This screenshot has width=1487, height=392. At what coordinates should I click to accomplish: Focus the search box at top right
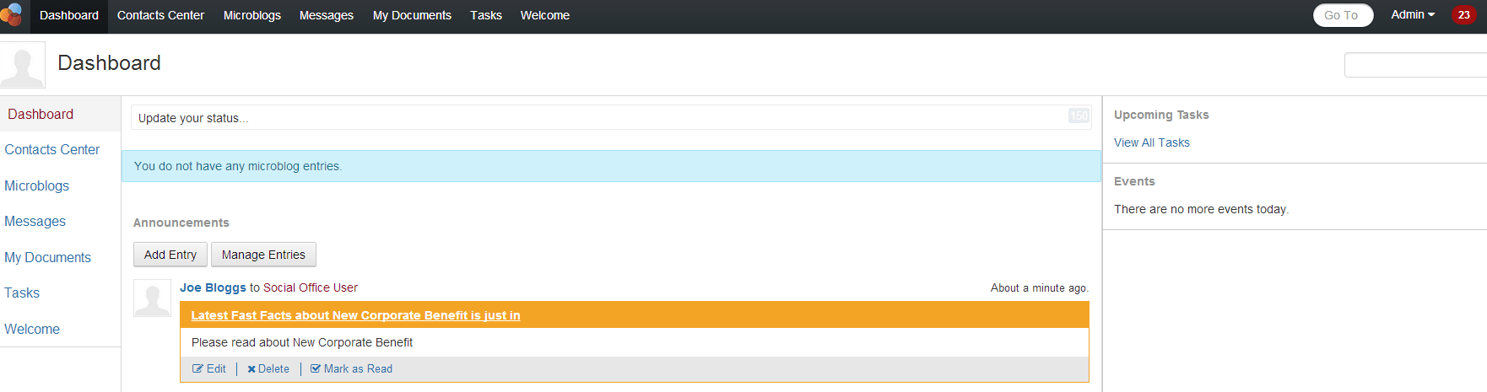click(1414, 65)
